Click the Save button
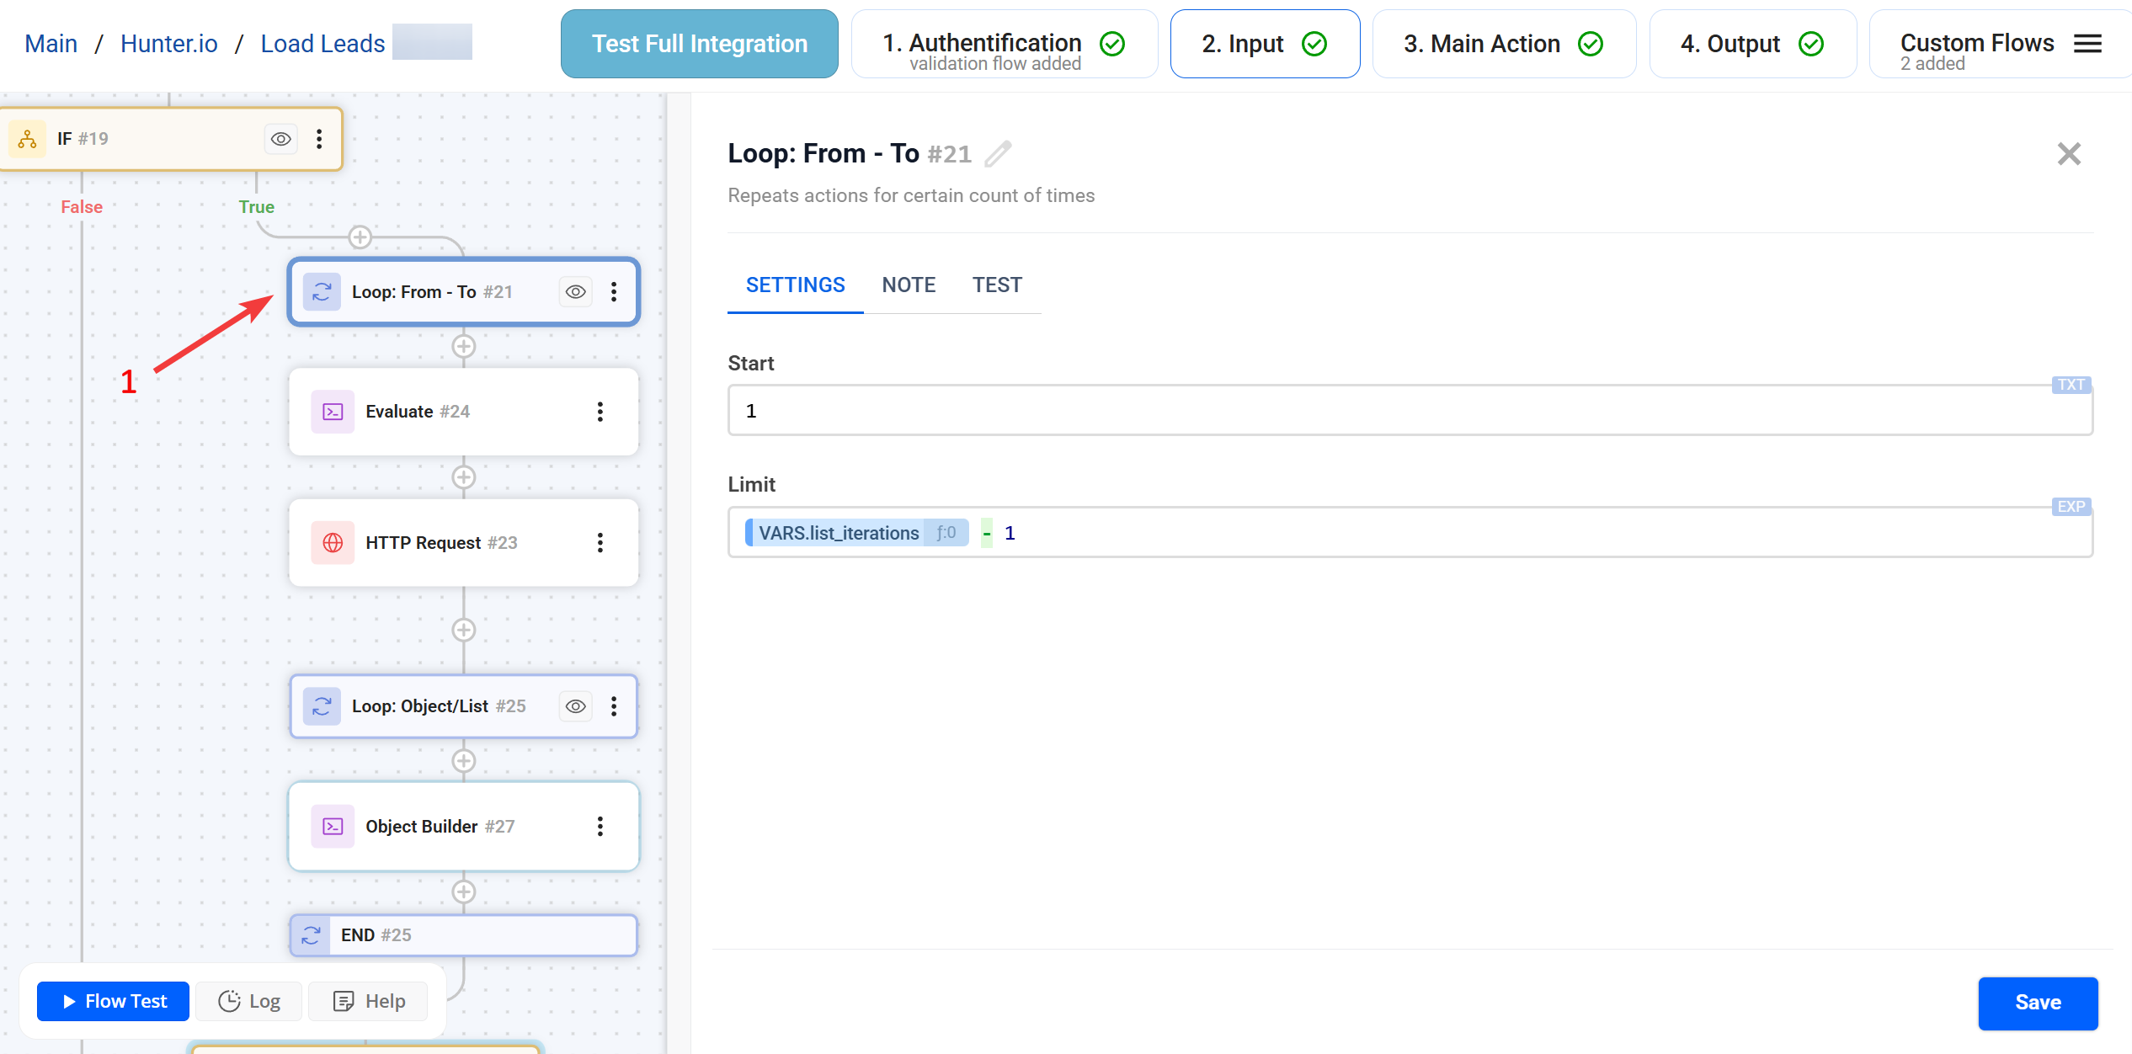Viewport: 2132px width, 1054px height. tap(2038, 1003)
